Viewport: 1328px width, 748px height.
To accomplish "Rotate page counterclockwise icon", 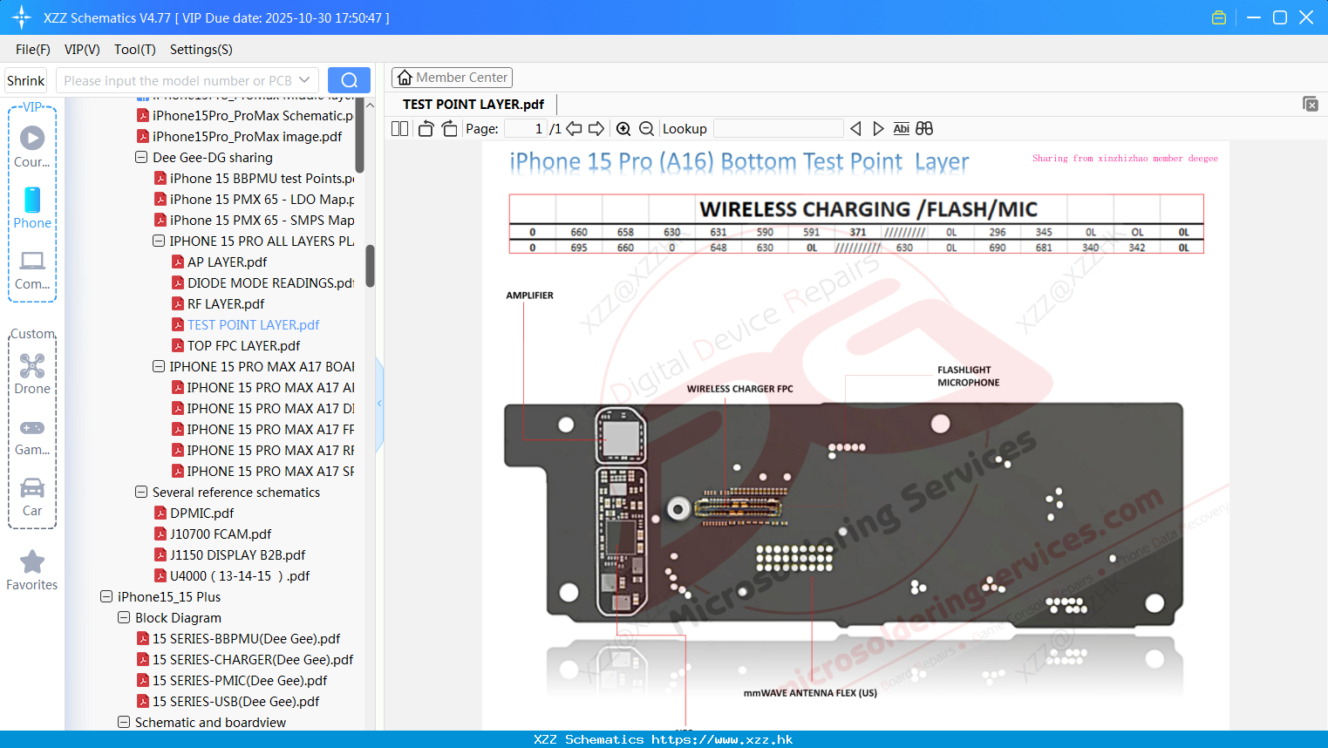I will point(426,129).
